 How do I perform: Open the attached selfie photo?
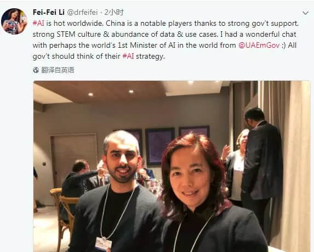coord(172,166)
